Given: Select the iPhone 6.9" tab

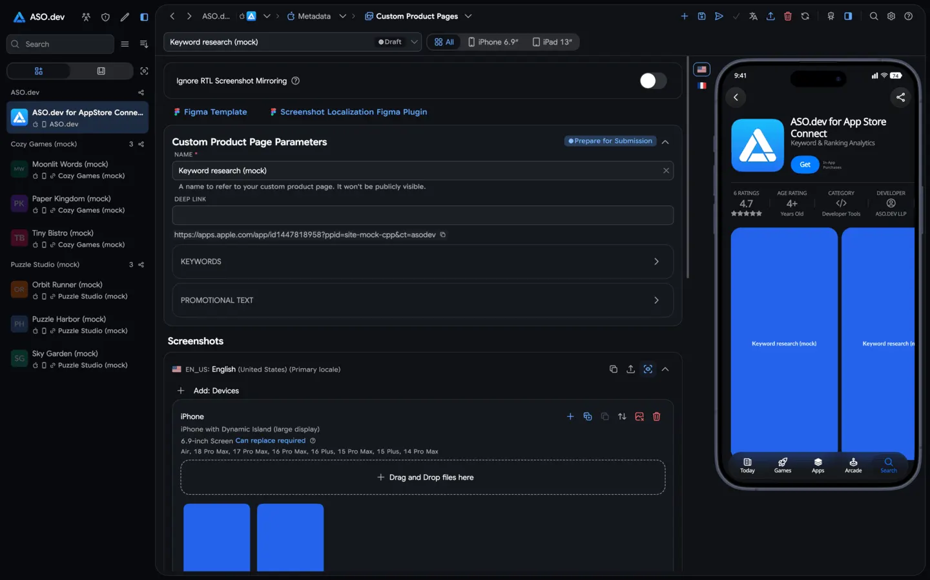Looking at the screenshot, I should (493, 42).
